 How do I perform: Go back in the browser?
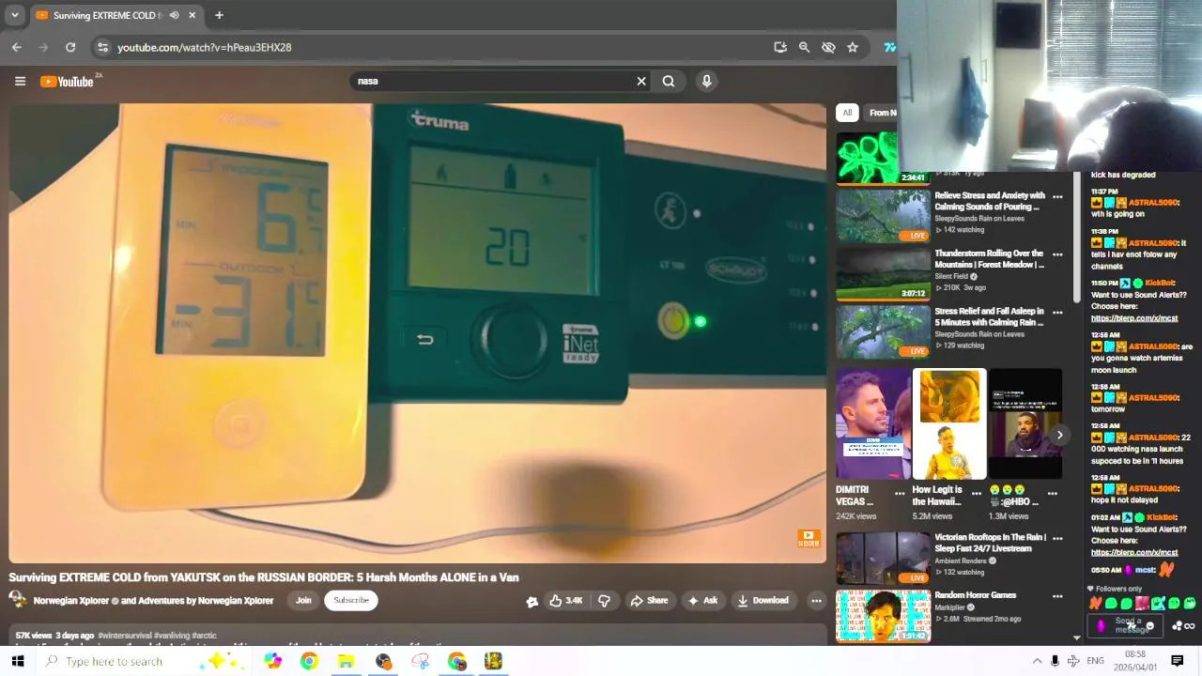pos(16,47)
